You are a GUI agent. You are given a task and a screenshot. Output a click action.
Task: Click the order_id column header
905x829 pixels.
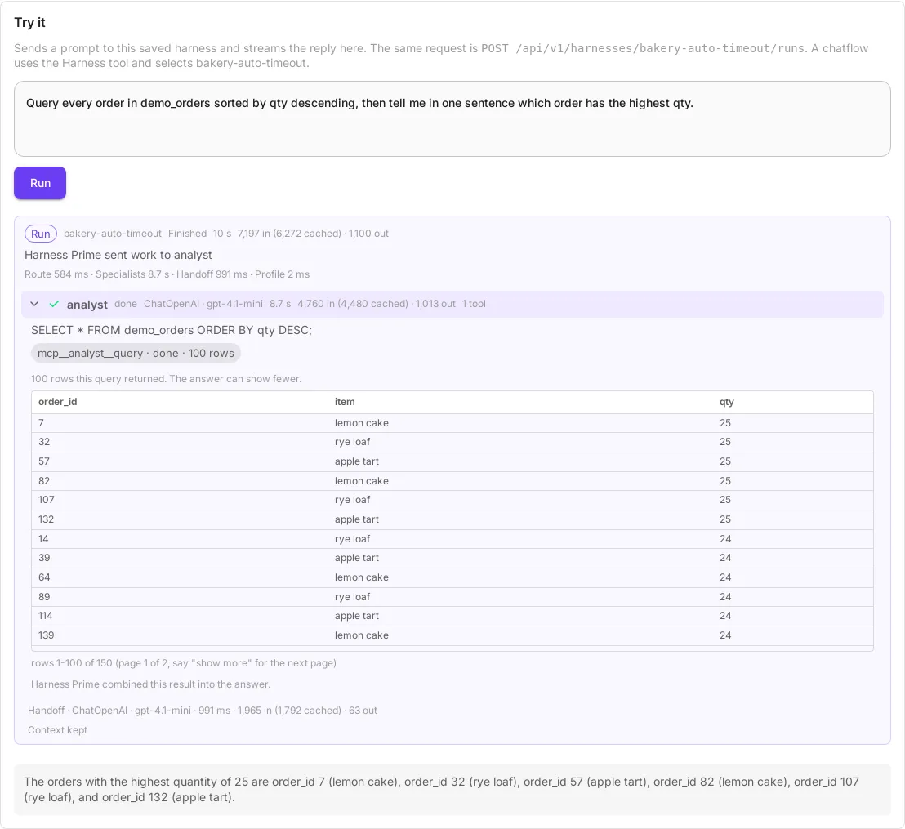[x=58, y=402]
